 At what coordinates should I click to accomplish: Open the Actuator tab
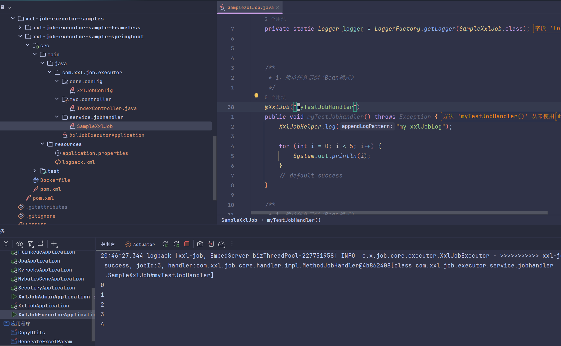pyautogui.click(x=140, y=244)
